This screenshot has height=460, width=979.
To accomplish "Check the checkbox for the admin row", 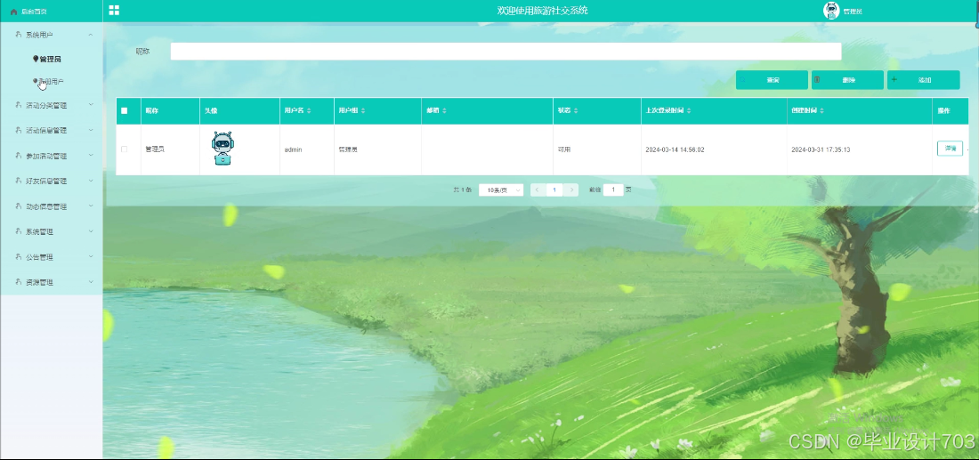I will click(125, 149).
